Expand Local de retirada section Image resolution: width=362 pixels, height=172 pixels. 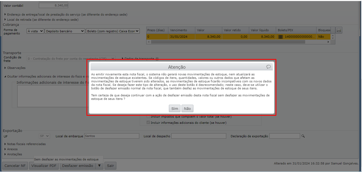[x=41, y=20]
